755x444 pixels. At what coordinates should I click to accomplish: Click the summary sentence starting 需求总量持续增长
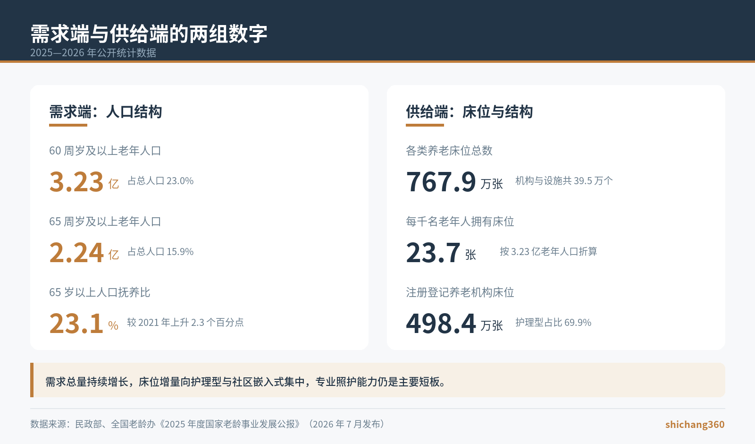pos(246,382)
